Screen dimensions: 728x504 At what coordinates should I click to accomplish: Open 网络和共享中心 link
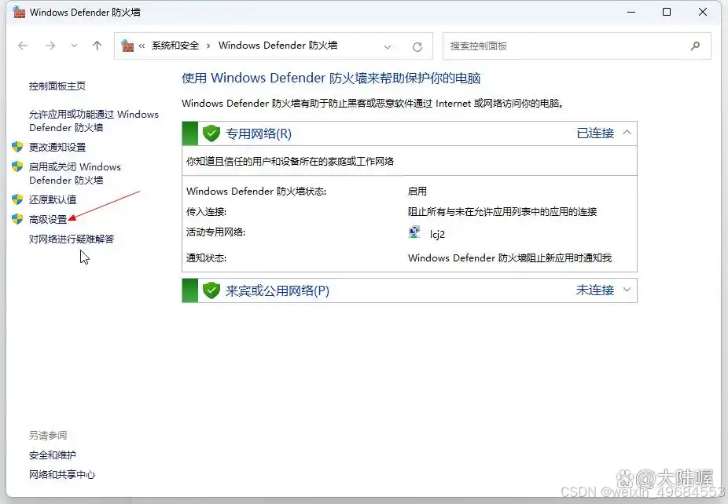tap(62, 474)
